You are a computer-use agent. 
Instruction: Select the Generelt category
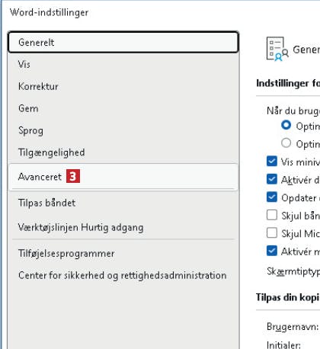pos(123,42)
